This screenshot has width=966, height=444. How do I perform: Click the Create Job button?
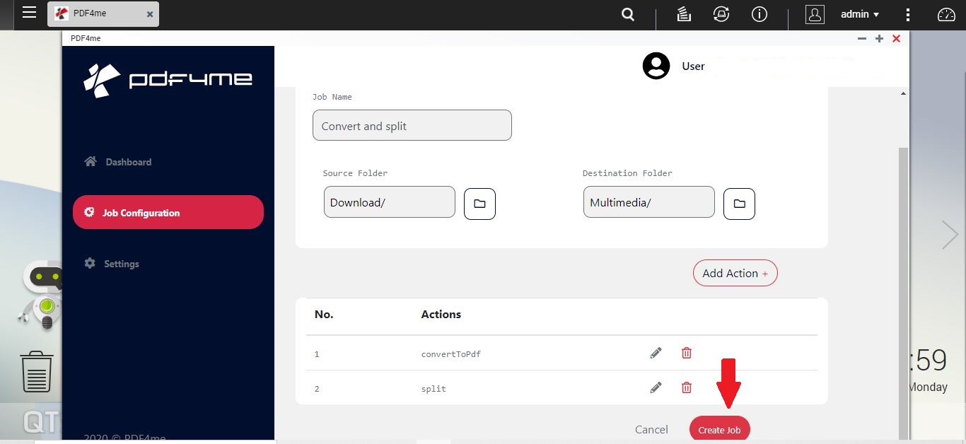pos(719,429)
